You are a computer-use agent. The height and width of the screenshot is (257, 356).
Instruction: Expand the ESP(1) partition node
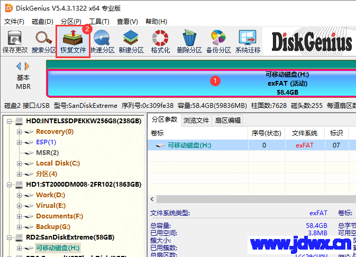click(19, 143)
